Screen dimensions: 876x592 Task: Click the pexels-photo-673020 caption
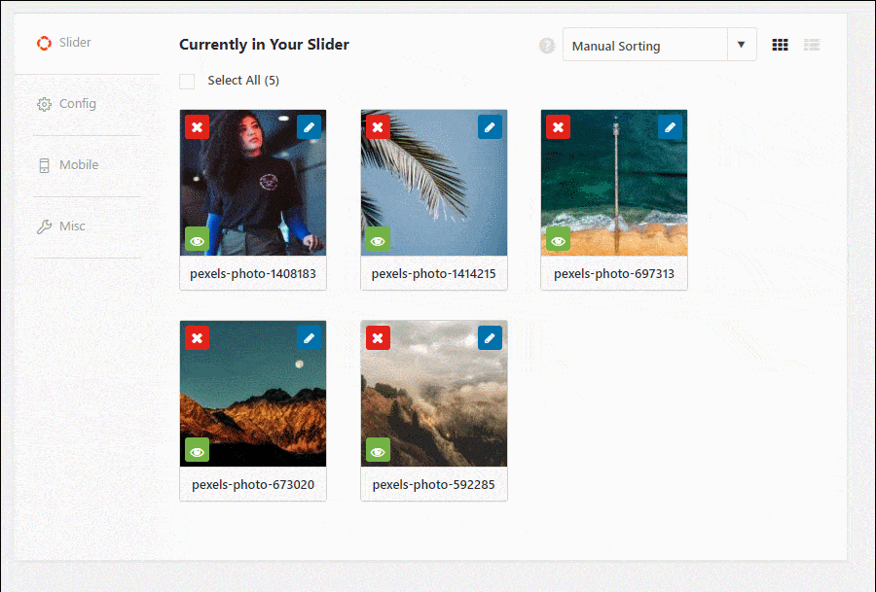[253, 485]
